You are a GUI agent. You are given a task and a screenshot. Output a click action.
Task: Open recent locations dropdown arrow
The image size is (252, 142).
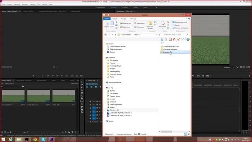pyautogui.click(x=113, y=35)
